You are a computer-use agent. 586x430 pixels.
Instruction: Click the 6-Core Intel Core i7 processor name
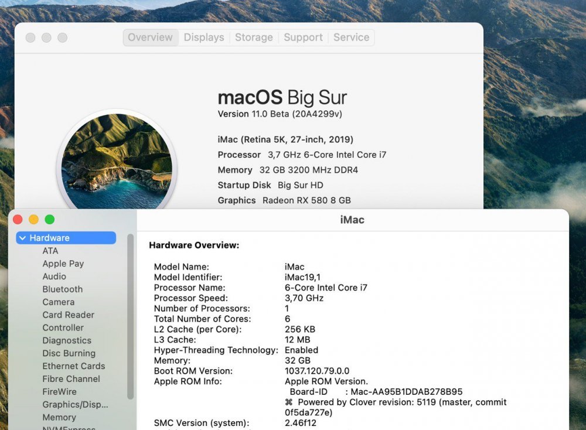click(x=326, y=288)
